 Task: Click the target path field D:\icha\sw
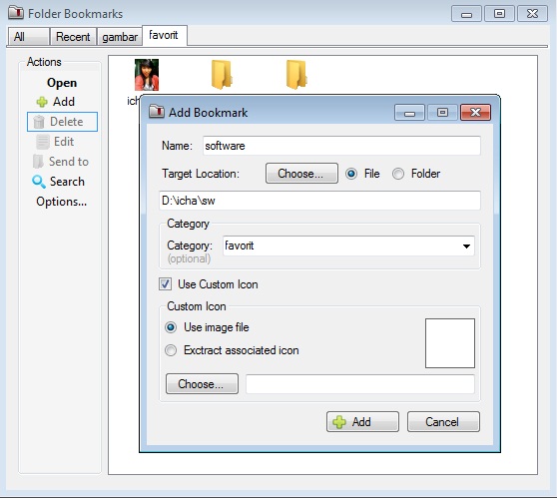[319, 201]
